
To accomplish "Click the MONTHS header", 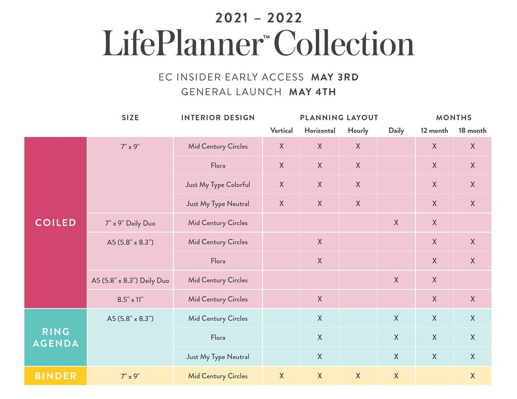I will pos(453,118).
